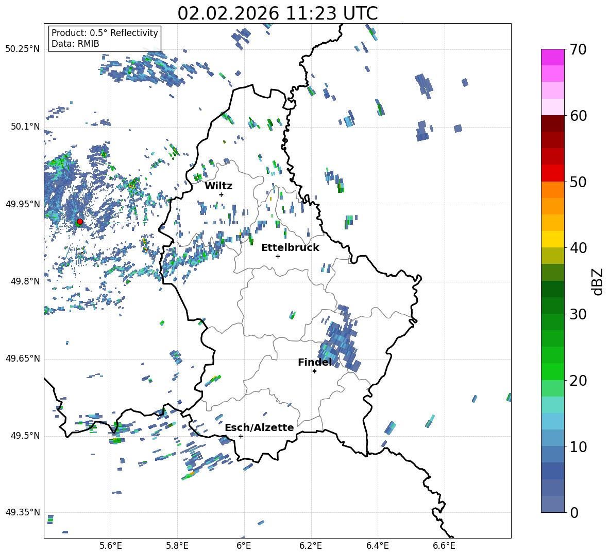Viewport: 610px width, 556px height.
Task: Click the Product 0.5° Reflectivity text
Action: [105, 33]
